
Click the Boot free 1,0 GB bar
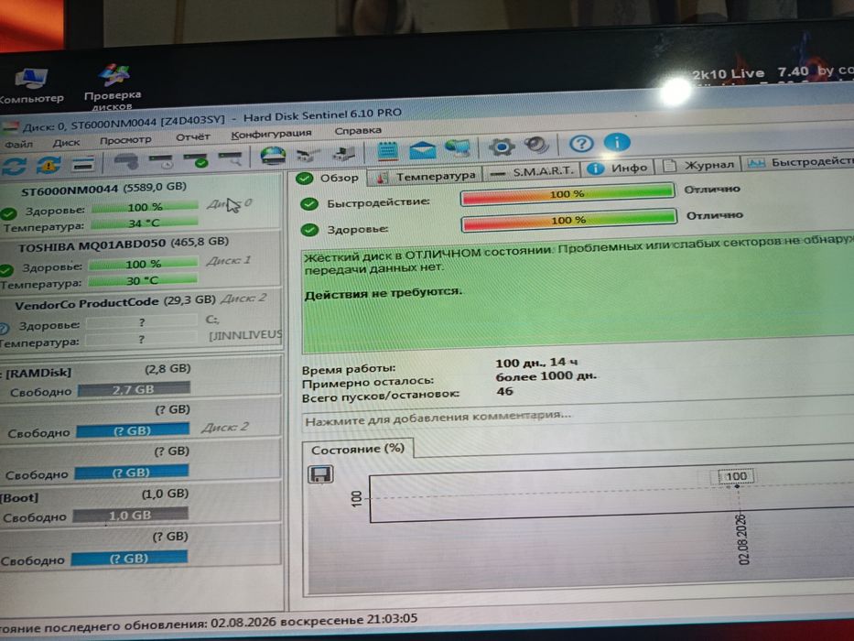click(x=130, y=515)
